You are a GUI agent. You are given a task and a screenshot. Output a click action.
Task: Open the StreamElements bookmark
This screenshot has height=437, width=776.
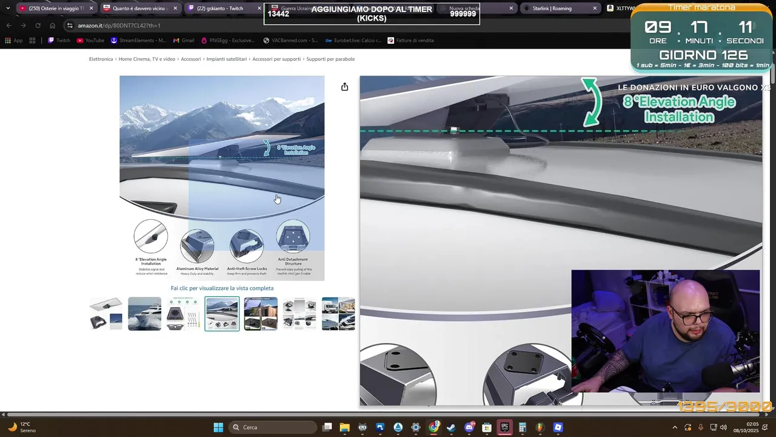[138, 41]
